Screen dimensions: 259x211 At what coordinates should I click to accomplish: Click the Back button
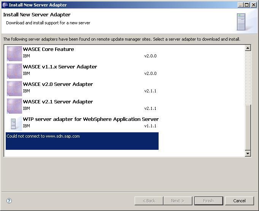(149, 201)
